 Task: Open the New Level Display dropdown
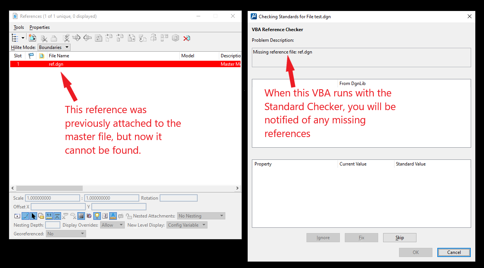point(187,225)
